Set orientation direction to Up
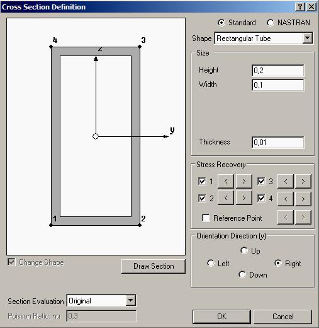Viewport: 319px width, 328px height. pyautogui.click(x=244, y=250)
